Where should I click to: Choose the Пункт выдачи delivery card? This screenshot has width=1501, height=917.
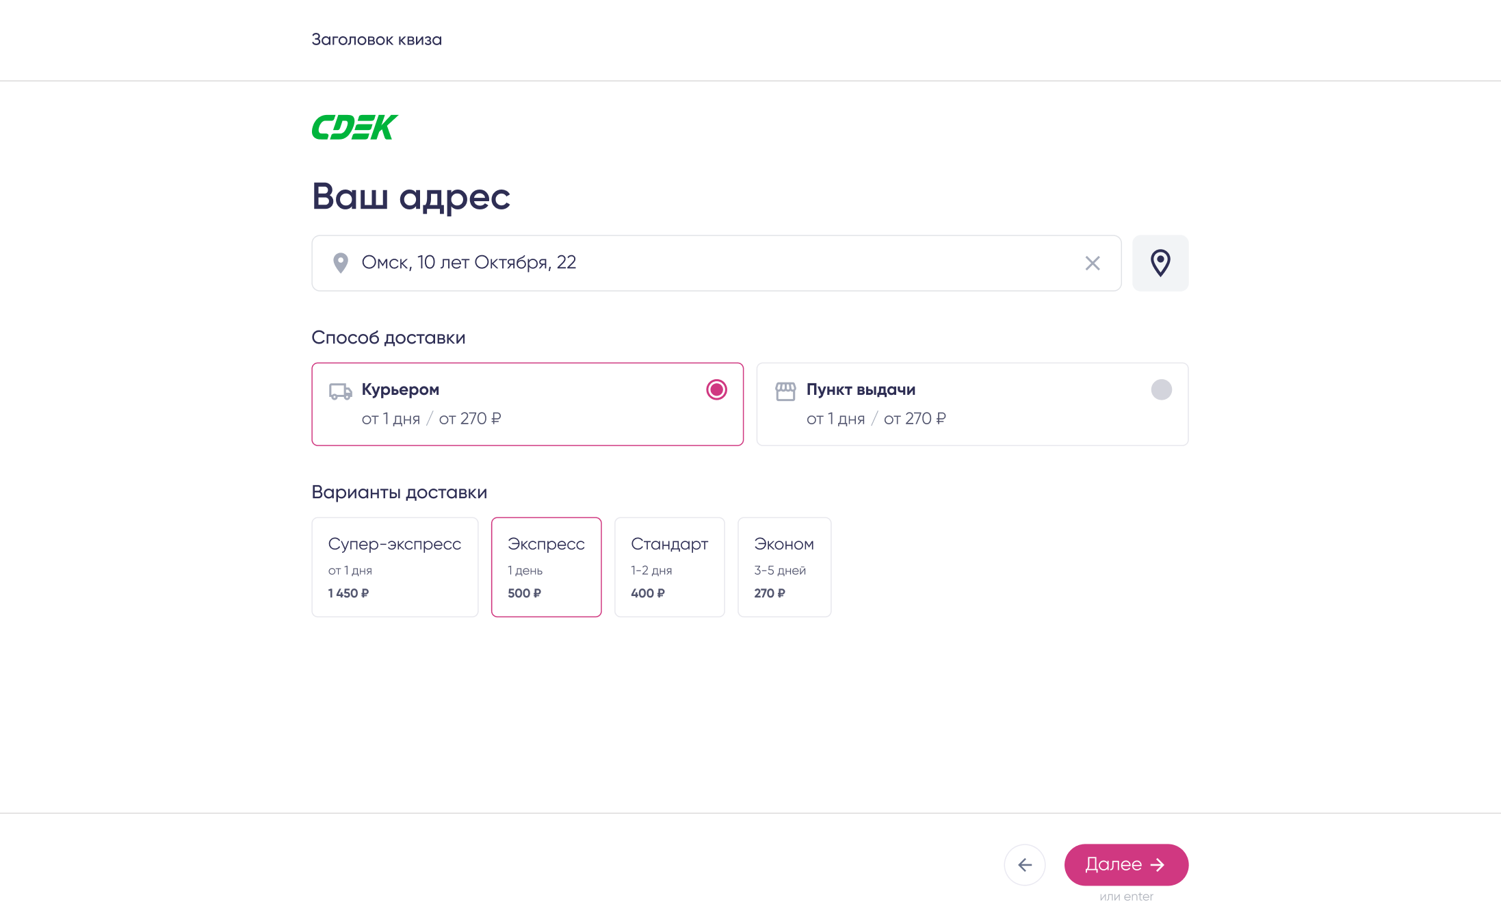pyautogui.click(x=971, y=404)
